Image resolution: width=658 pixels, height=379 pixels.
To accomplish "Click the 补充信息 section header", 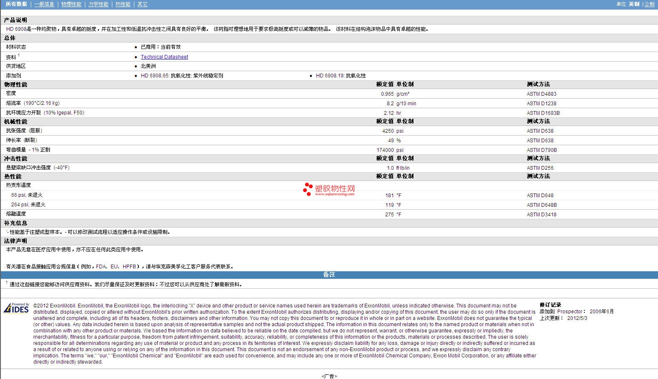I will coord(15,223).
